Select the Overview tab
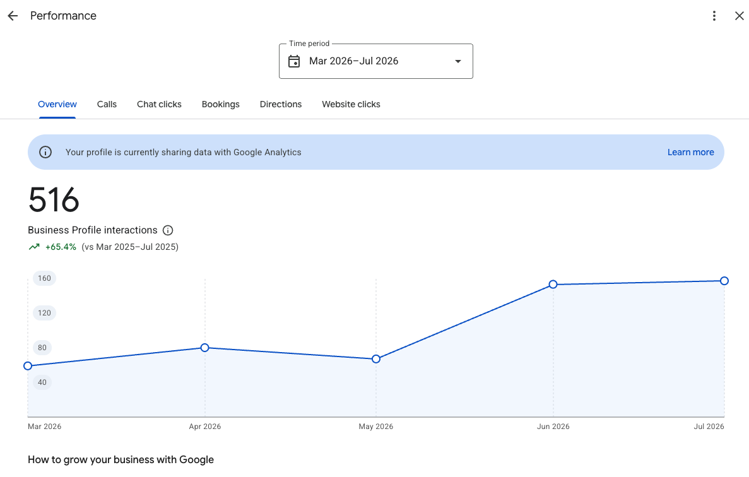The width and height of the screenshot is (749, 477). [x=57, y=104]
